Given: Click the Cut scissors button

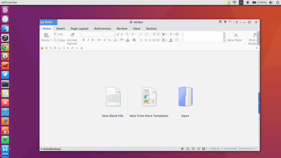Looking at the screenshot, I should click(58, 34).
